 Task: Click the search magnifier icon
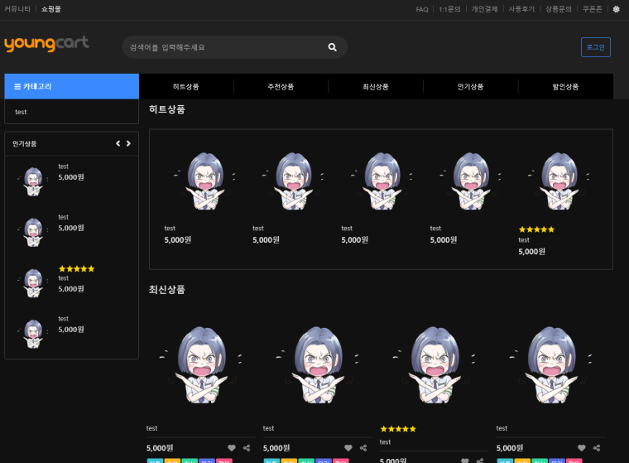point(332,47)
